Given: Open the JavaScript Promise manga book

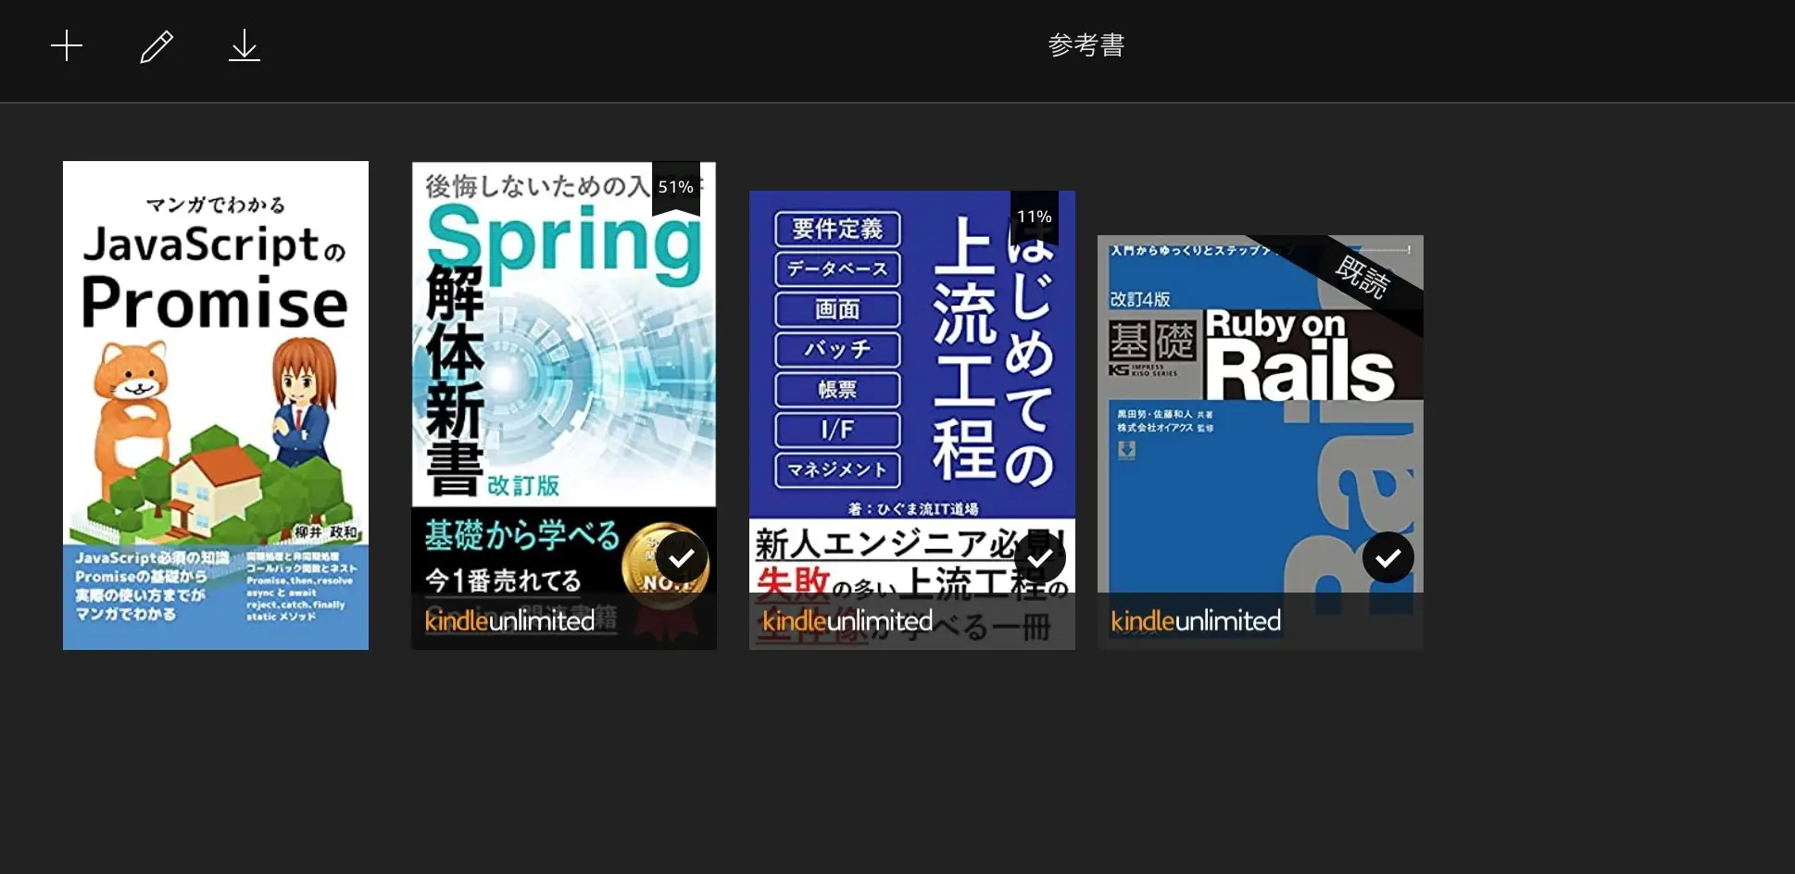Looking at the screenshot, I should 216,406.
